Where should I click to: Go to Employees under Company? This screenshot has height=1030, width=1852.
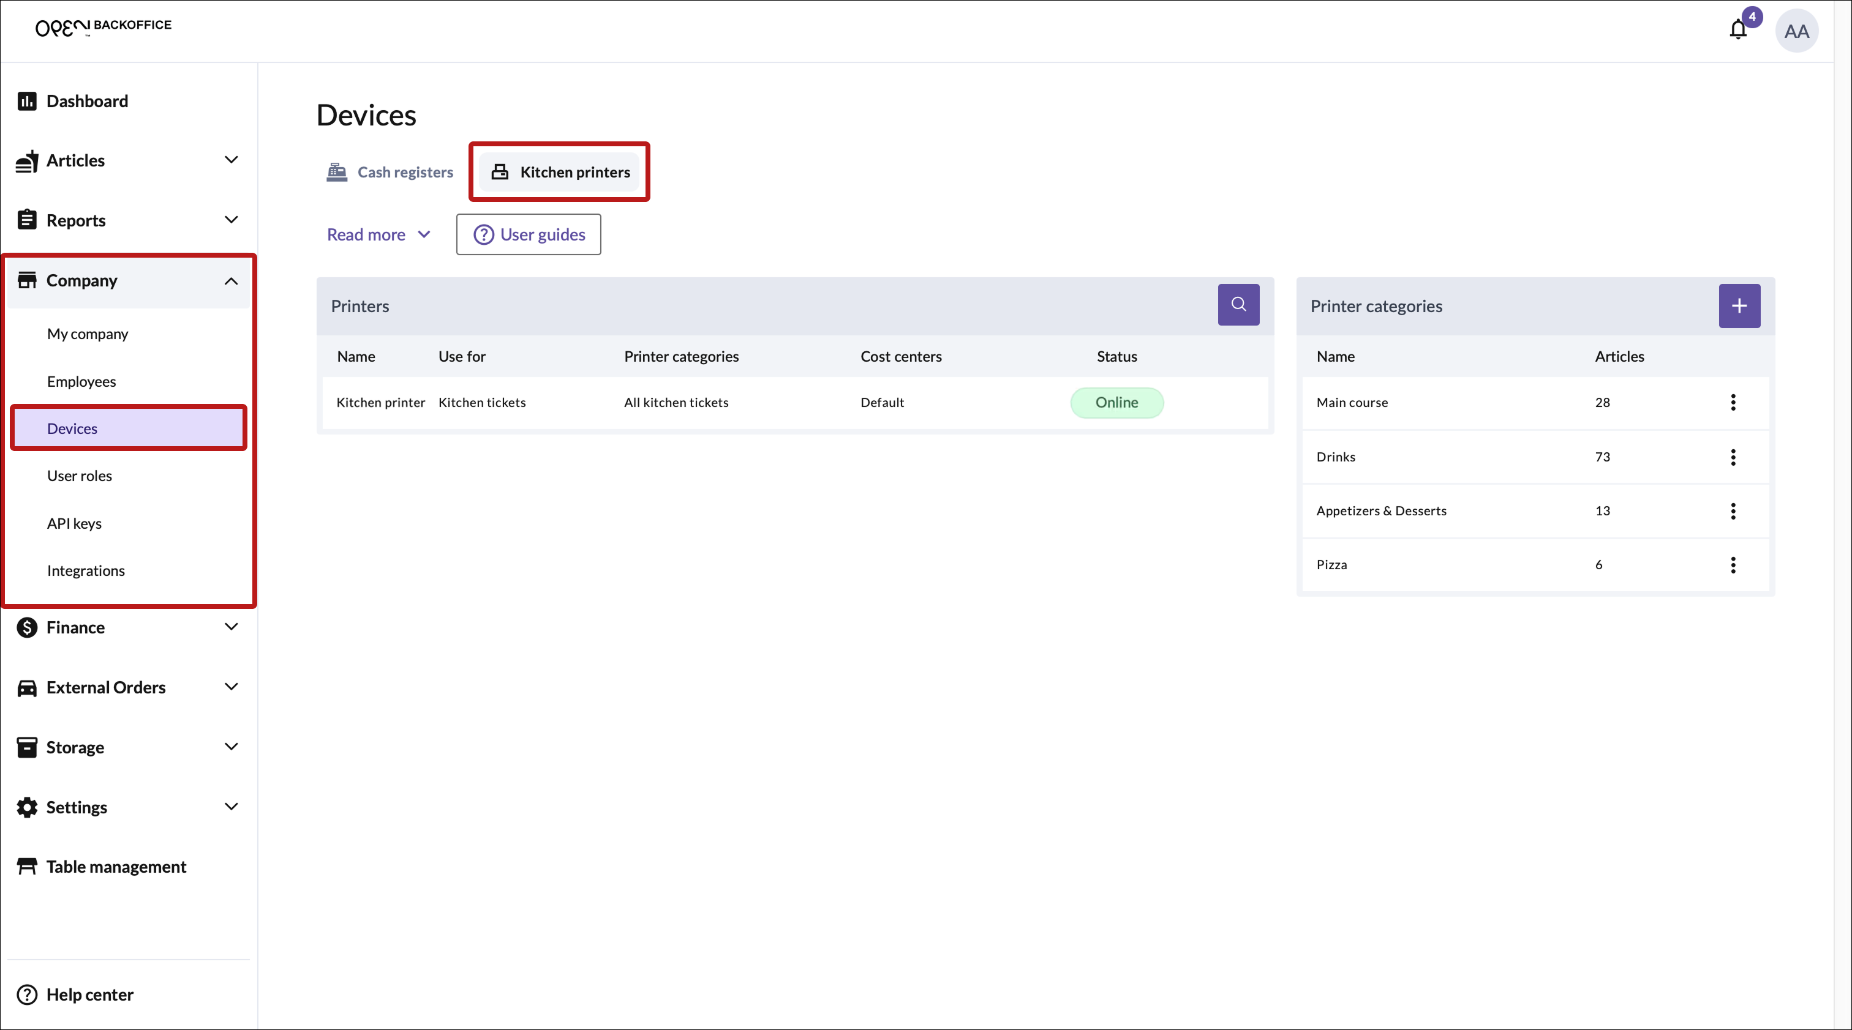pyautogui.click(x=81, y=381)
